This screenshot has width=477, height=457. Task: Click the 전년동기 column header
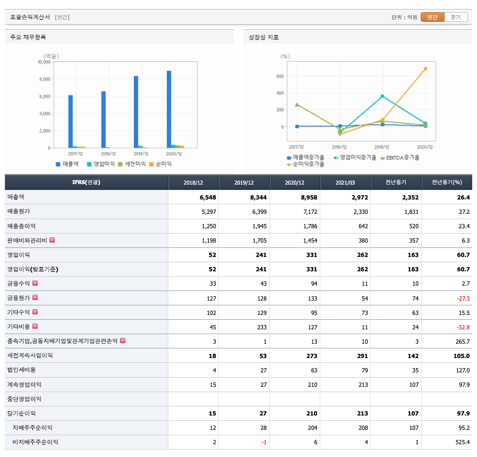(396, 182)
